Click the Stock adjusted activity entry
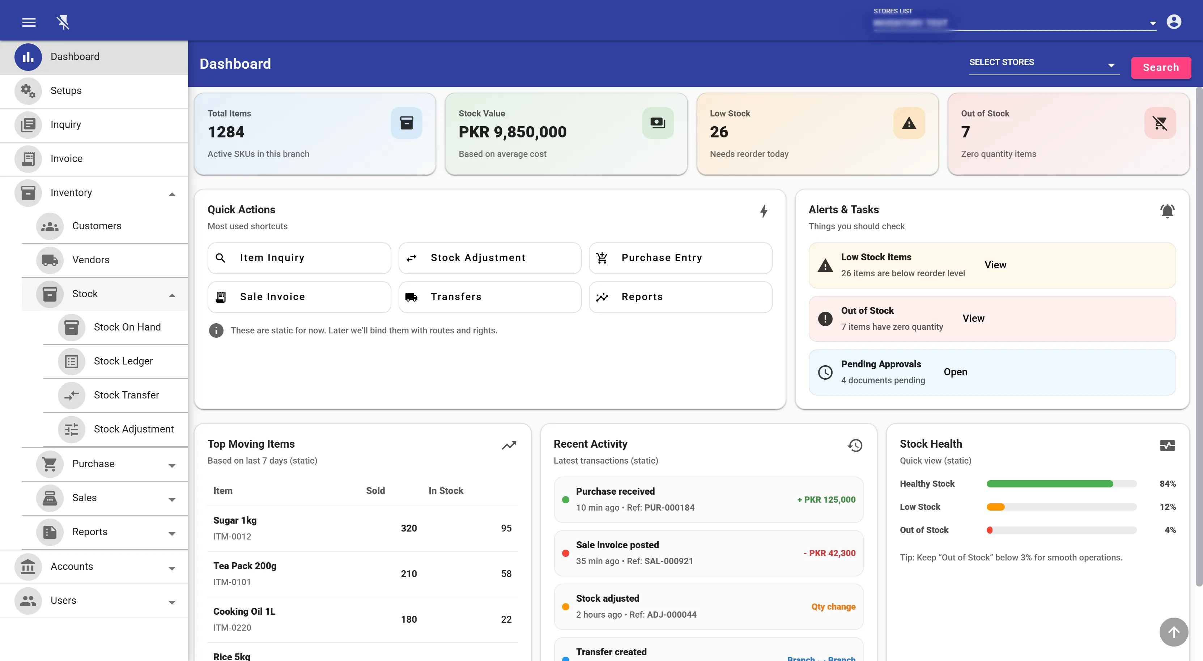 pos(709,607)
